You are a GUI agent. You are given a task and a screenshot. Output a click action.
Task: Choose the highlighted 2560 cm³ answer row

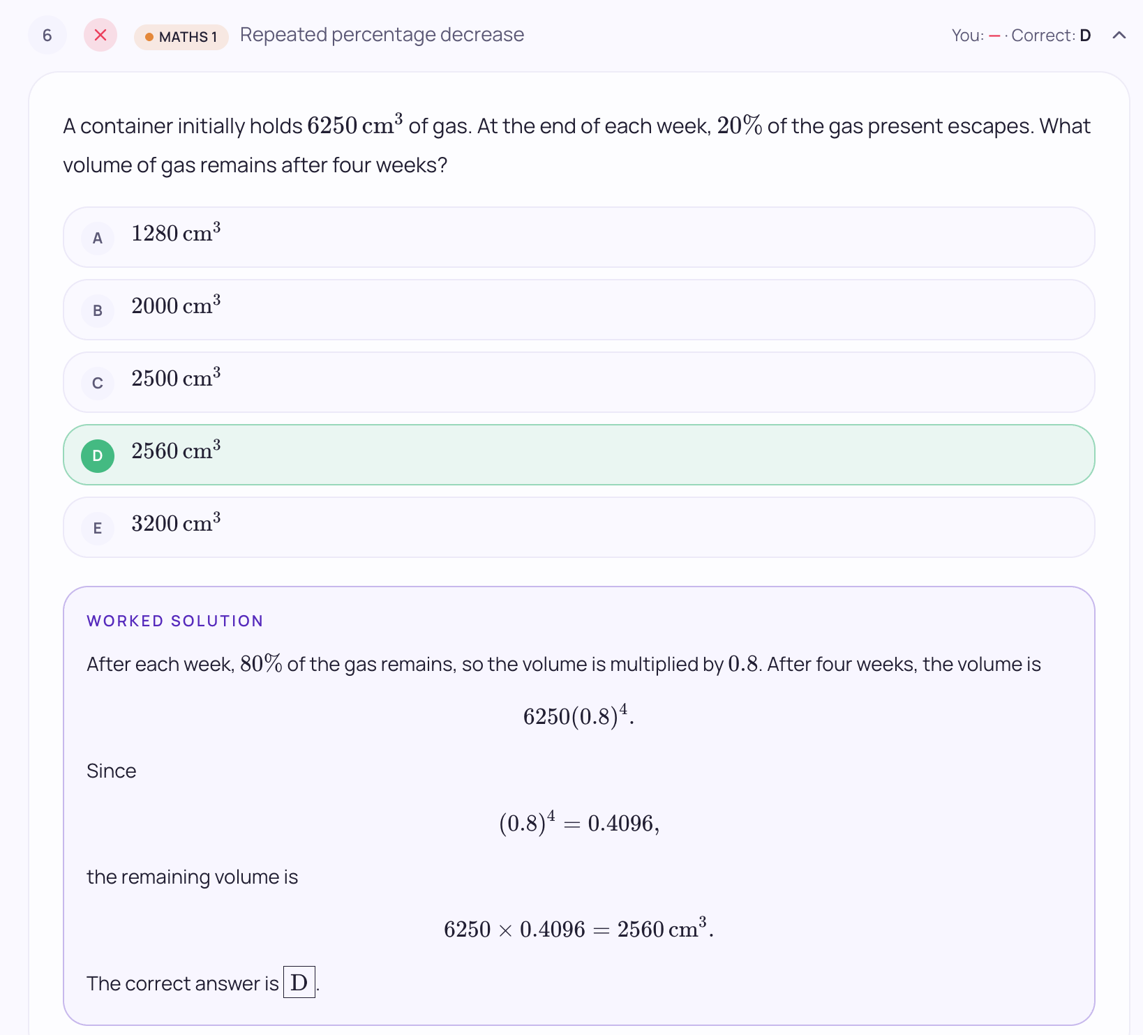(579, 455)
